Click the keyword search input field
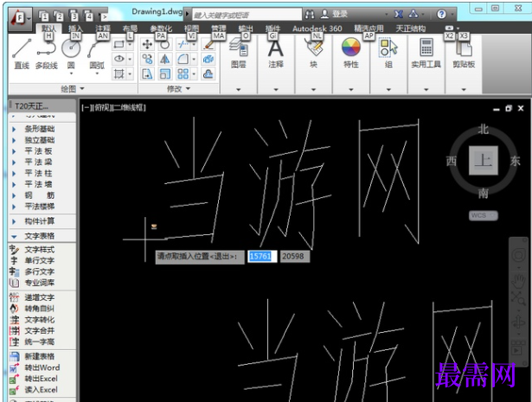 [x=247, y=15]
